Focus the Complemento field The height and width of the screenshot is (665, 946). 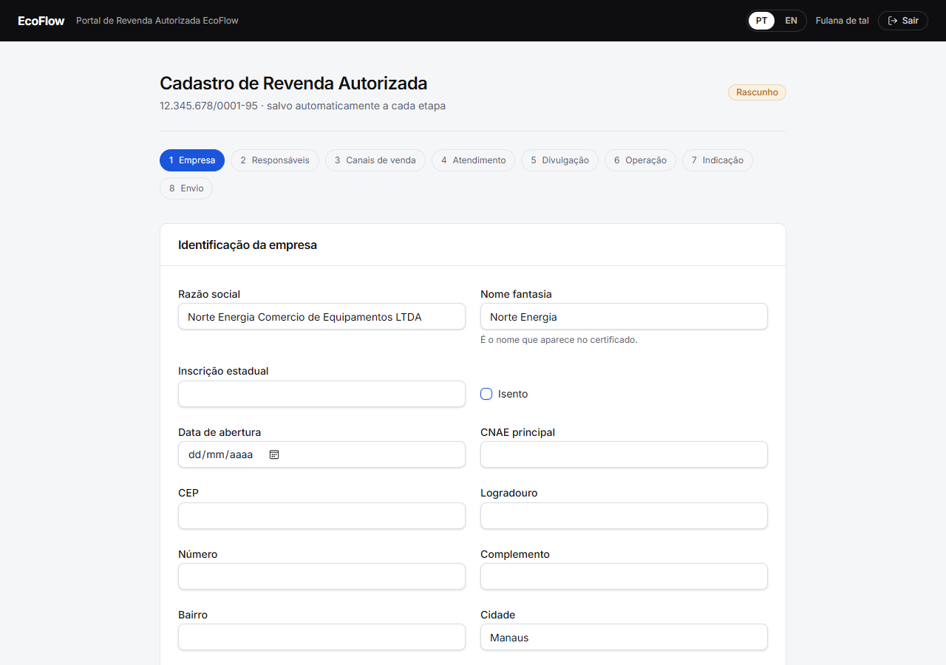click(624, 576)
